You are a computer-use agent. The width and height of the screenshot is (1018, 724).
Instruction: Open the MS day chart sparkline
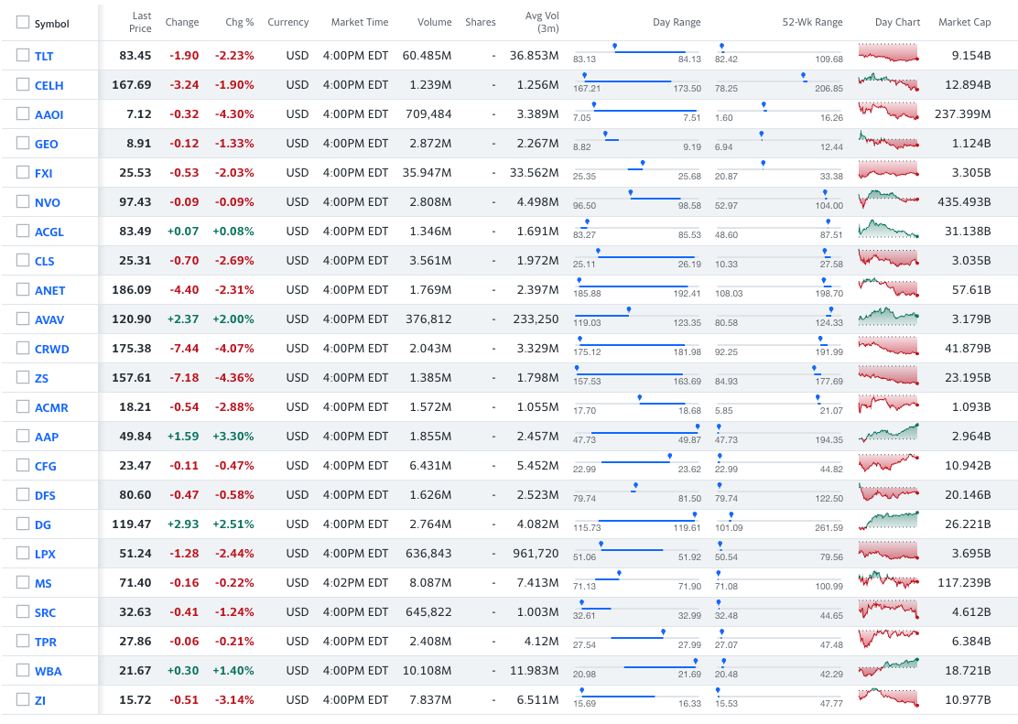click(x=888, y=580)
